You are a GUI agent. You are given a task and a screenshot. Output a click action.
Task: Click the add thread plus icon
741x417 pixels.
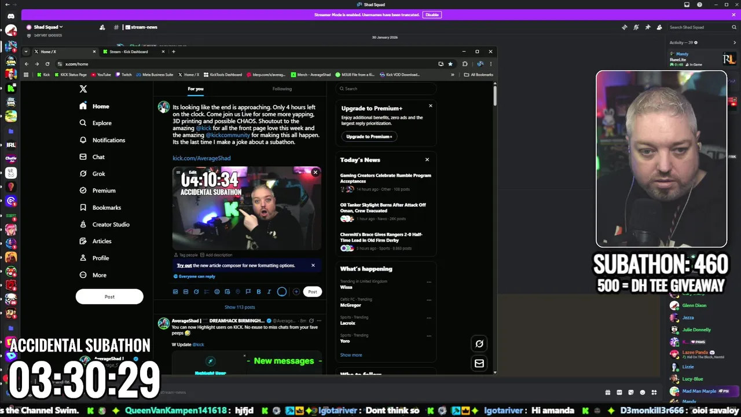pyautogui.click(x=296, y=292)
